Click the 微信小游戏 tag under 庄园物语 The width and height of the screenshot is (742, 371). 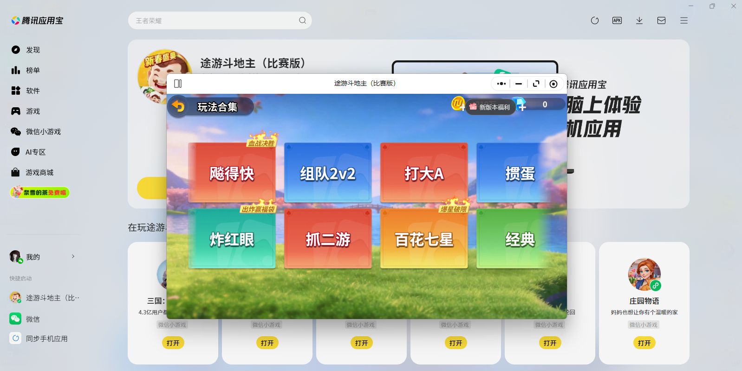coord(644,325)
